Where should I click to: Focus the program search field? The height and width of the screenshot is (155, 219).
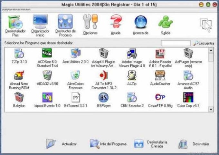[x=176, y=43]
